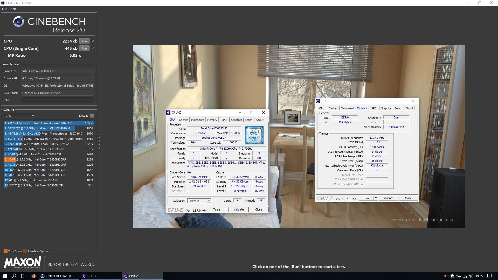Open the Help menu
The height and width of the screenshot is (280, 498).
tap(13, 9)
